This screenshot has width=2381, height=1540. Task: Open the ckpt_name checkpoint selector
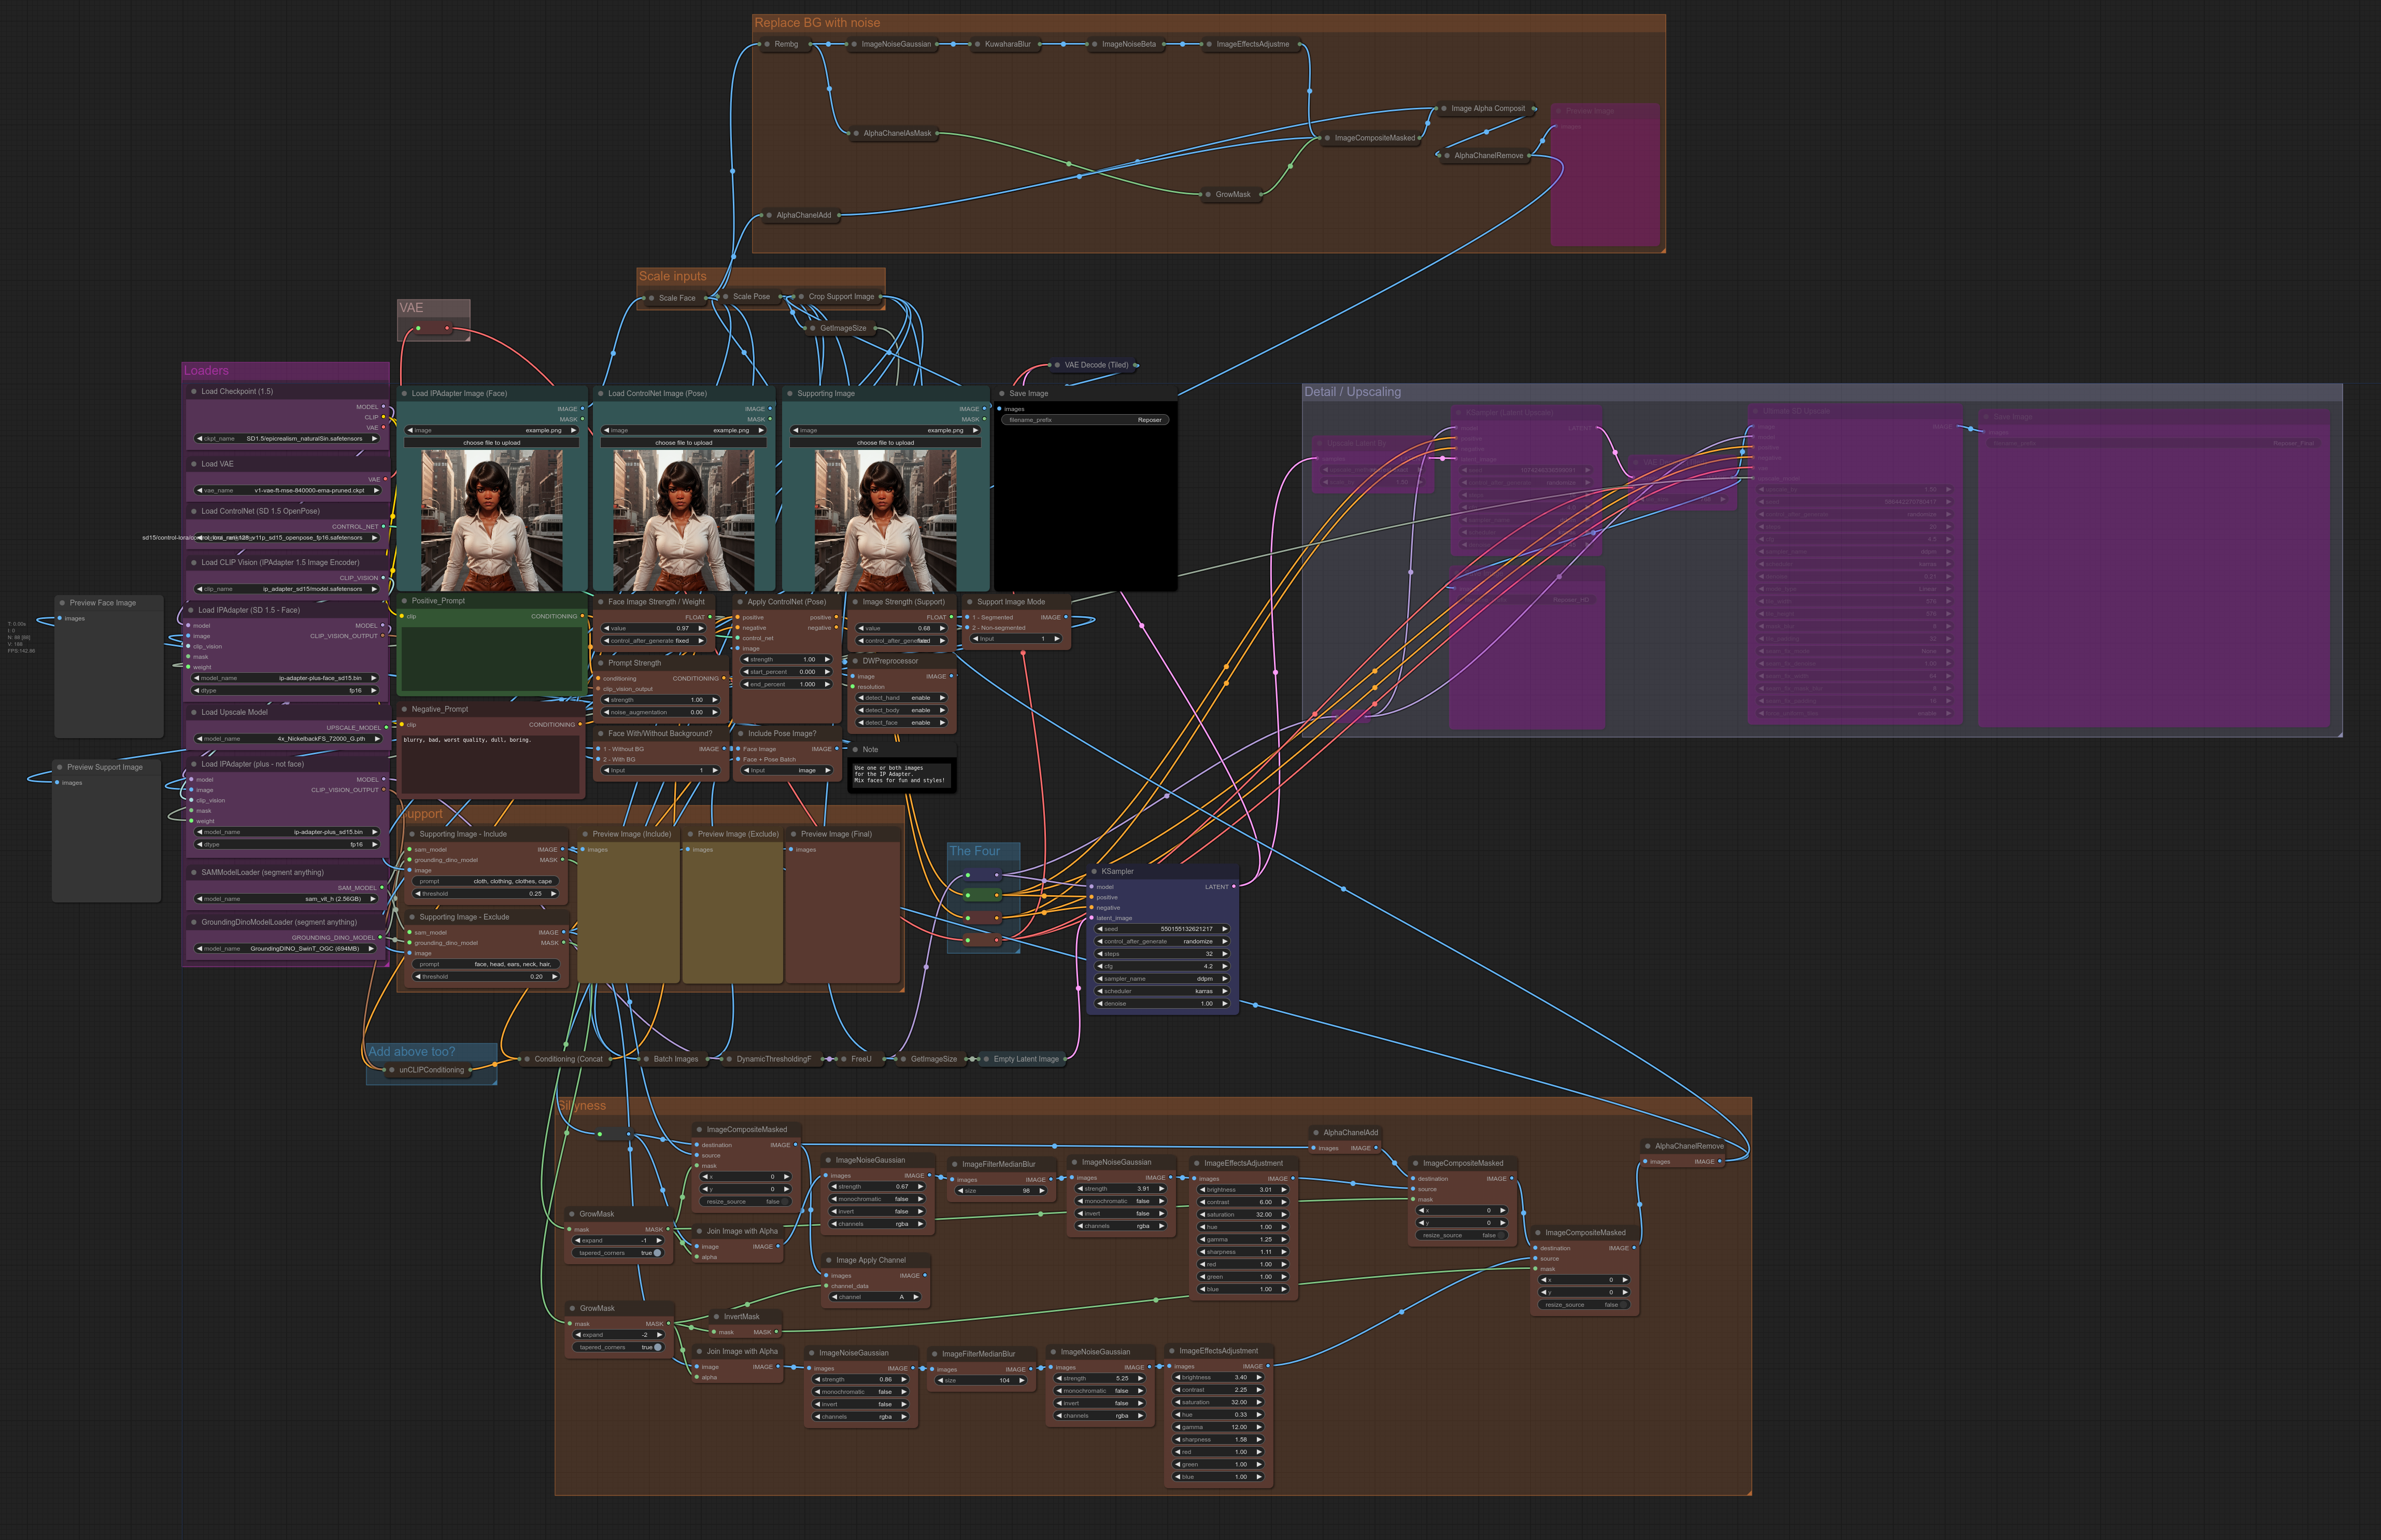click(288, 438)
